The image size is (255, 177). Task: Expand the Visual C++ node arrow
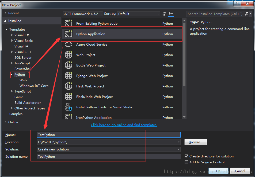12,52
